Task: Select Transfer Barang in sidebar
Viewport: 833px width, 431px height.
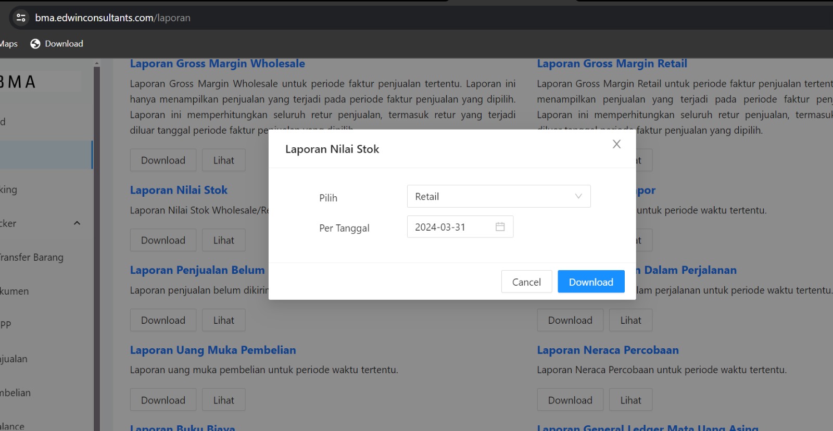Action: pos(31,257)
